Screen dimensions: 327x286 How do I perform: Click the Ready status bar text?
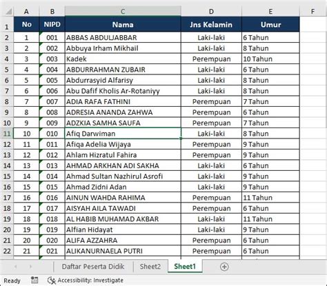click(x=12, y=280)
